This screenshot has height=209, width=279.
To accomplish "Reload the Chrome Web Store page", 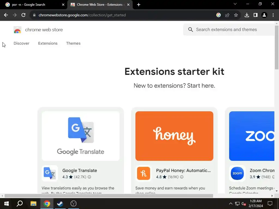I will [23, 15].
